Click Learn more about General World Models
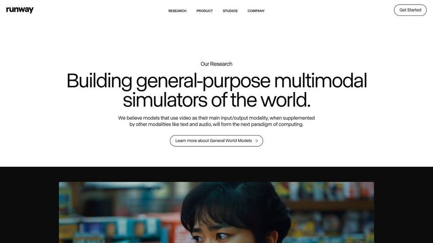The height and width of the screenshot is (243, 433). point(216,141)
